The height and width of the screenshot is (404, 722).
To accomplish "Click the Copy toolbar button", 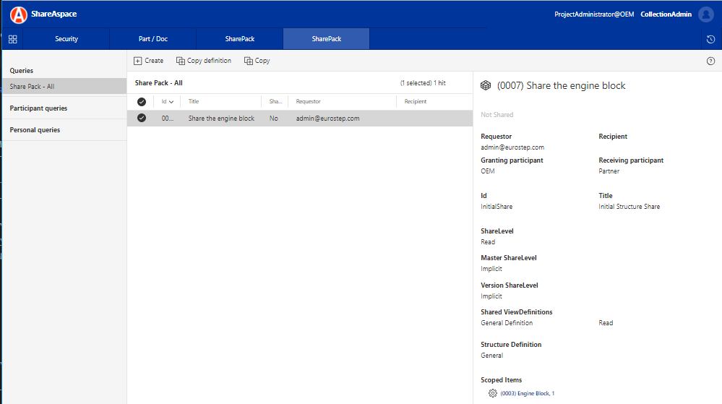I will pyautogui.click(x=257, y=61).
